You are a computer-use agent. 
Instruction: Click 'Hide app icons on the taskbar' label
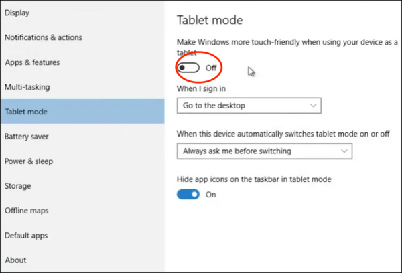click(254, 179)
